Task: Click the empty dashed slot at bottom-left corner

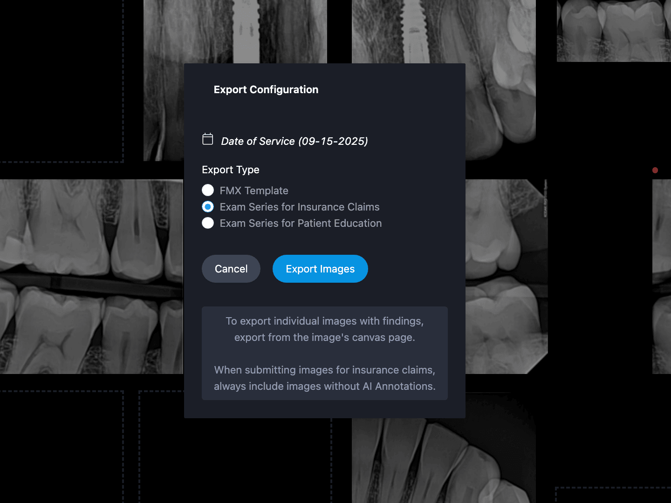Action: (x=62, y=447)
